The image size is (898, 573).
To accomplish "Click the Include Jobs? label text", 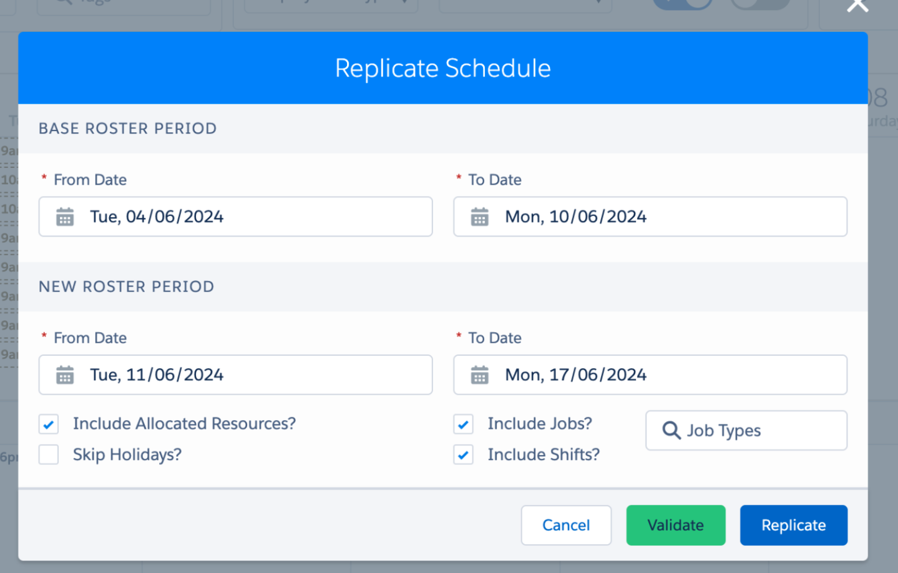I will (540, 424).
